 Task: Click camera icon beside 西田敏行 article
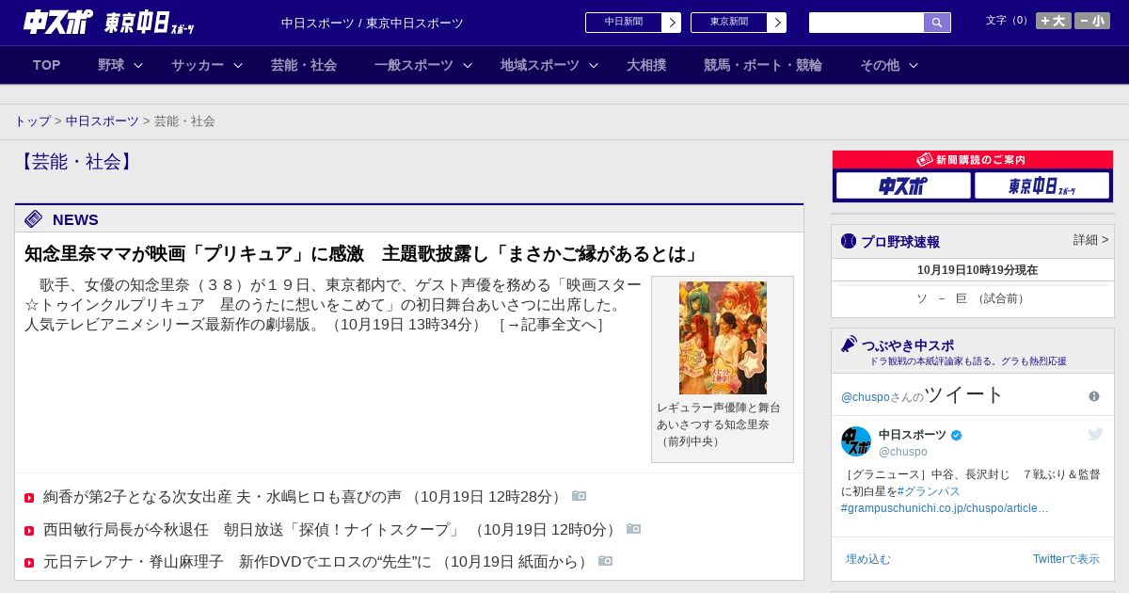(634, 529)
